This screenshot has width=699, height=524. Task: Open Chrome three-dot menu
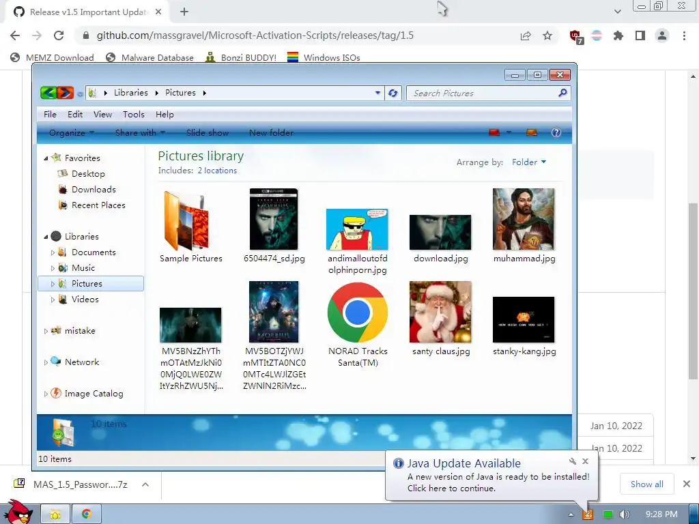click(x=684, y=35)
